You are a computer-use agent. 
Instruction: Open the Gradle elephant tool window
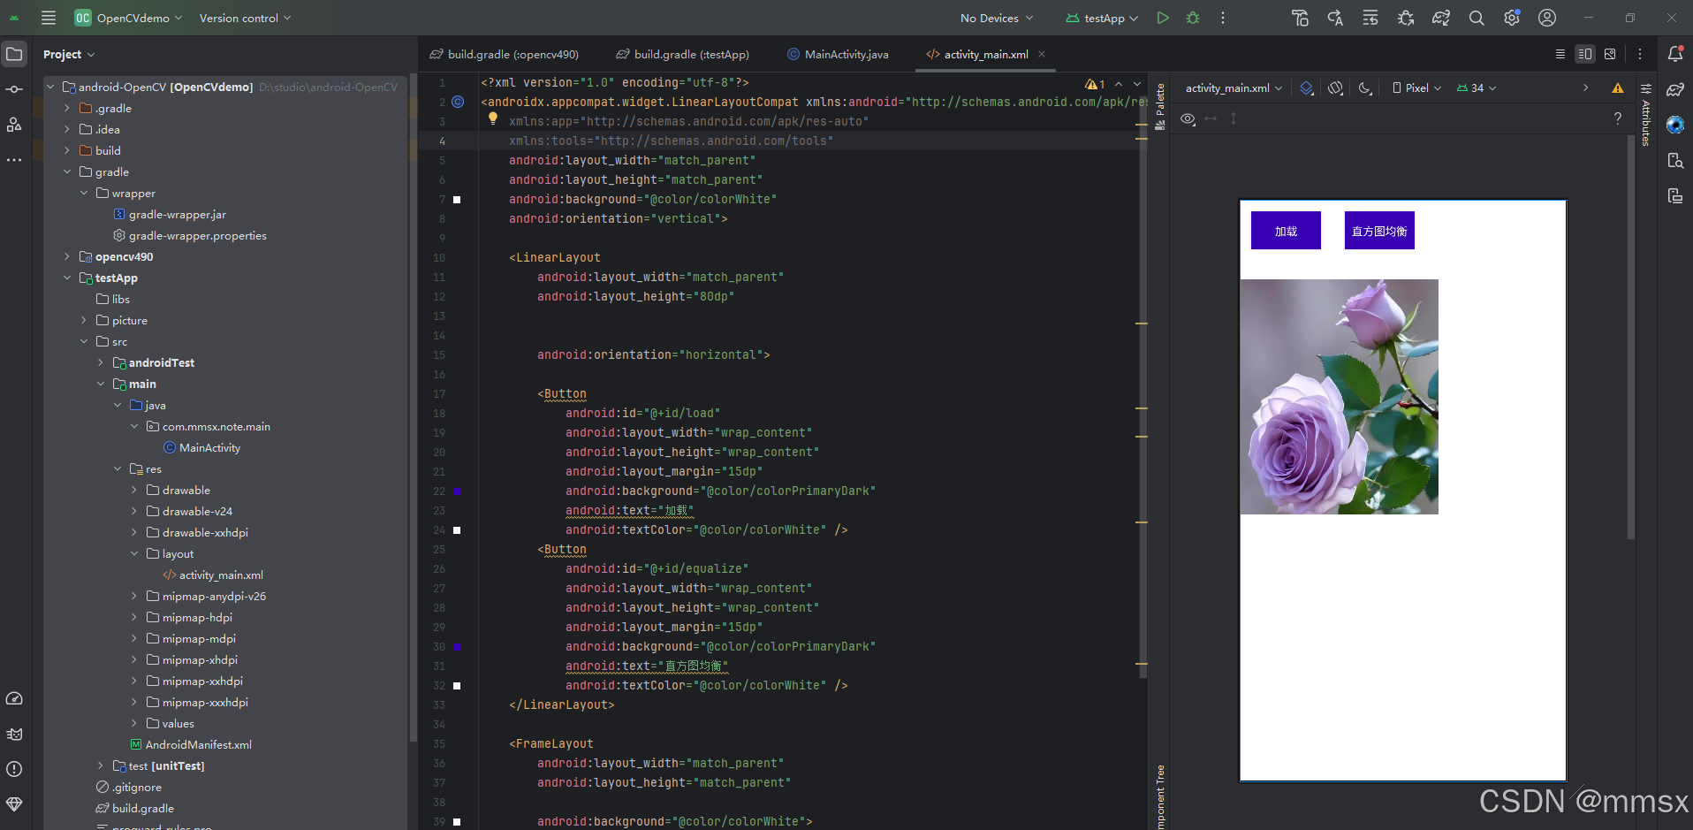click(1675, 89)
